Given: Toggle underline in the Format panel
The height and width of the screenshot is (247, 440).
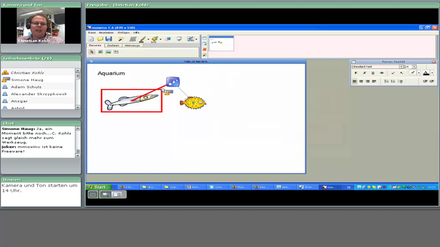Looking at the screenshot, I should 373,73.
